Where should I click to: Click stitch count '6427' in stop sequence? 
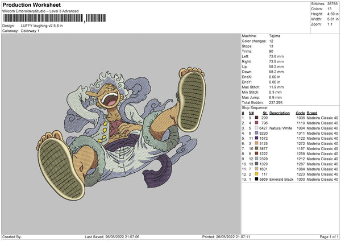point(264,128)
